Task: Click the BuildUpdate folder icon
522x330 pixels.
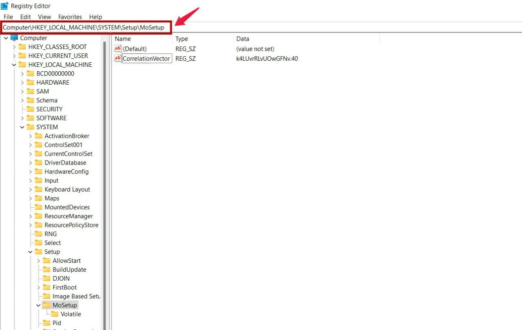Action: tap(46, 270)
